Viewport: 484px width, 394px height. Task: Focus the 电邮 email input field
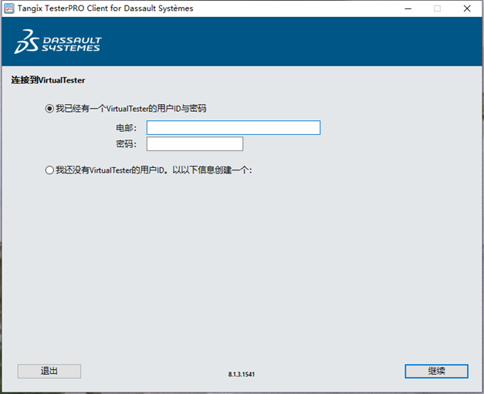[233, 128]
